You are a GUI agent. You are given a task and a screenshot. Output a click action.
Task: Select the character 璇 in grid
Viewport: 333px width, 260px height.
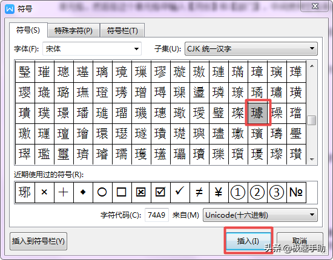180,72
